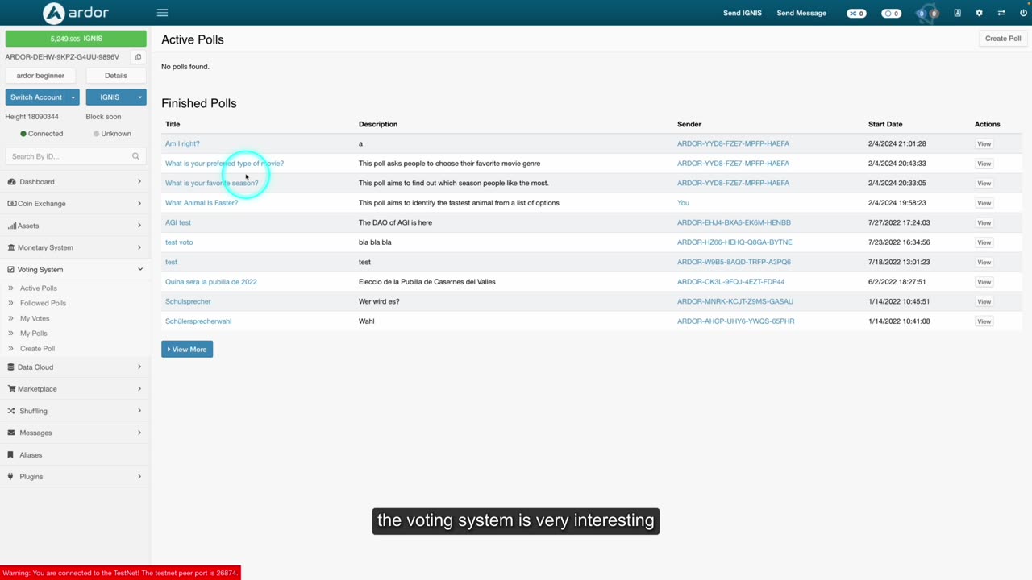Expand the Coin Exchange chevron
The height and width of the screenshot is (580, 1032).
click(139, 204)
